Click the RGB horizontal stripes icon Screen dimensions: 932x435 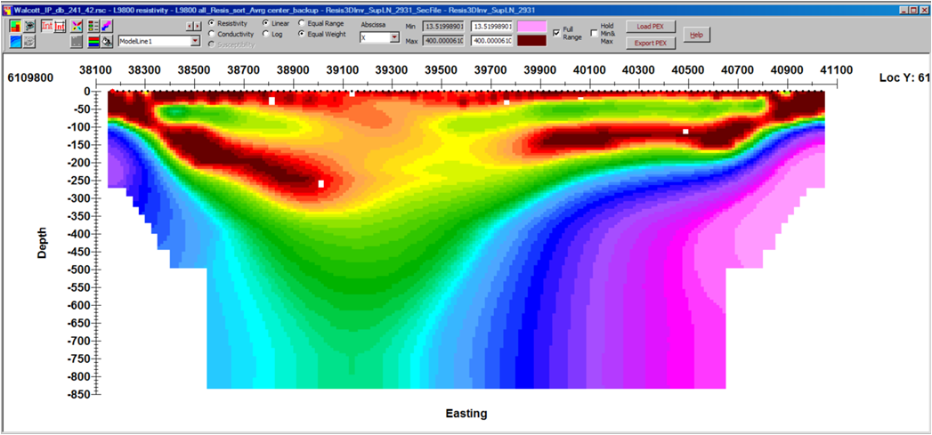pyautogui.click(x=93, y=41)
